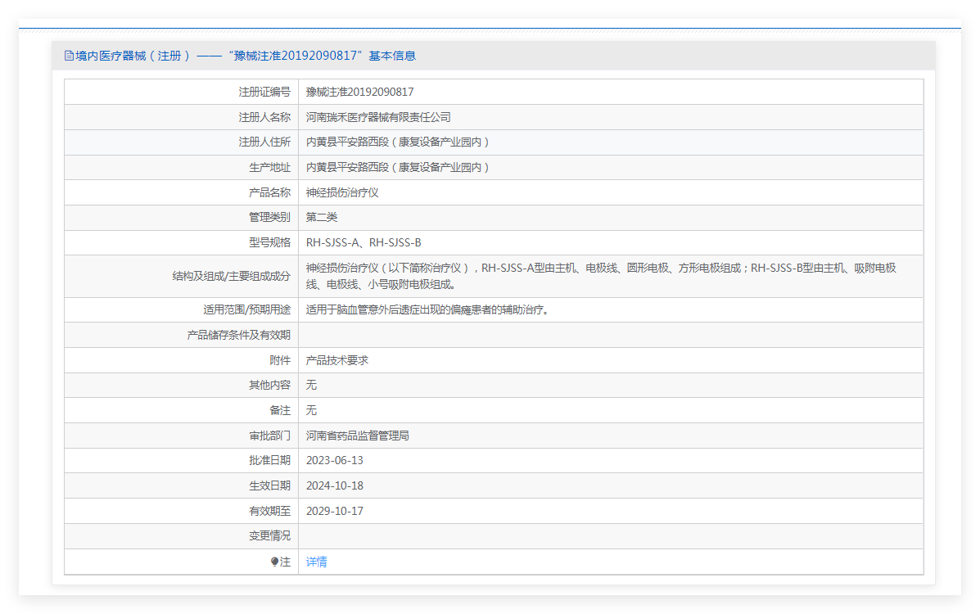The image size is (980, 614).
Task: Click the intended use text 适用于脑血管意外后遗症
Action: [429, 309]
